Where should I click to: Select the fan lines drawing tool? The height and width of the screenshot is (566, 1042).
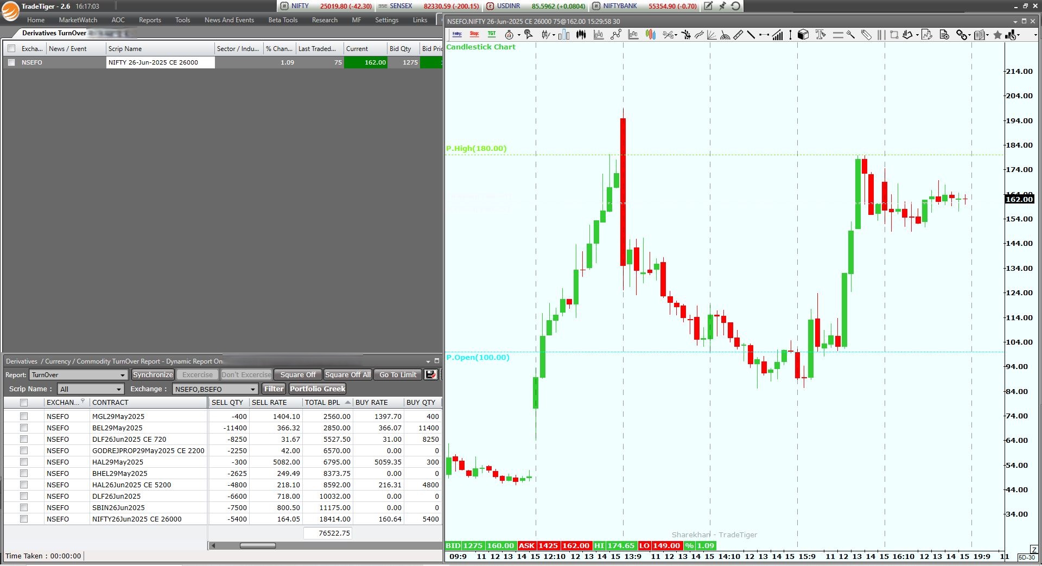(711, 35)
